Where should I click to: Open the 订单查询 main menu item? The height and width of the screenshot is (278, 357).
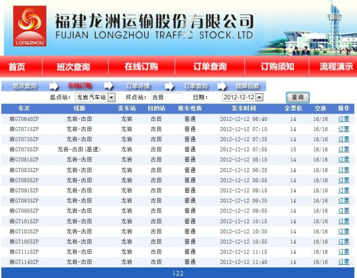(x=209, y=67)
